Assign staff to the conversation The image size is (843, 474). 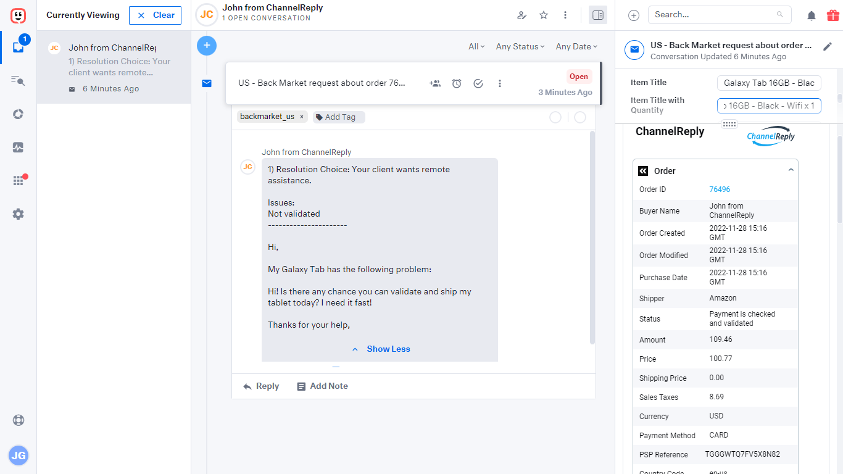(435, 83)
